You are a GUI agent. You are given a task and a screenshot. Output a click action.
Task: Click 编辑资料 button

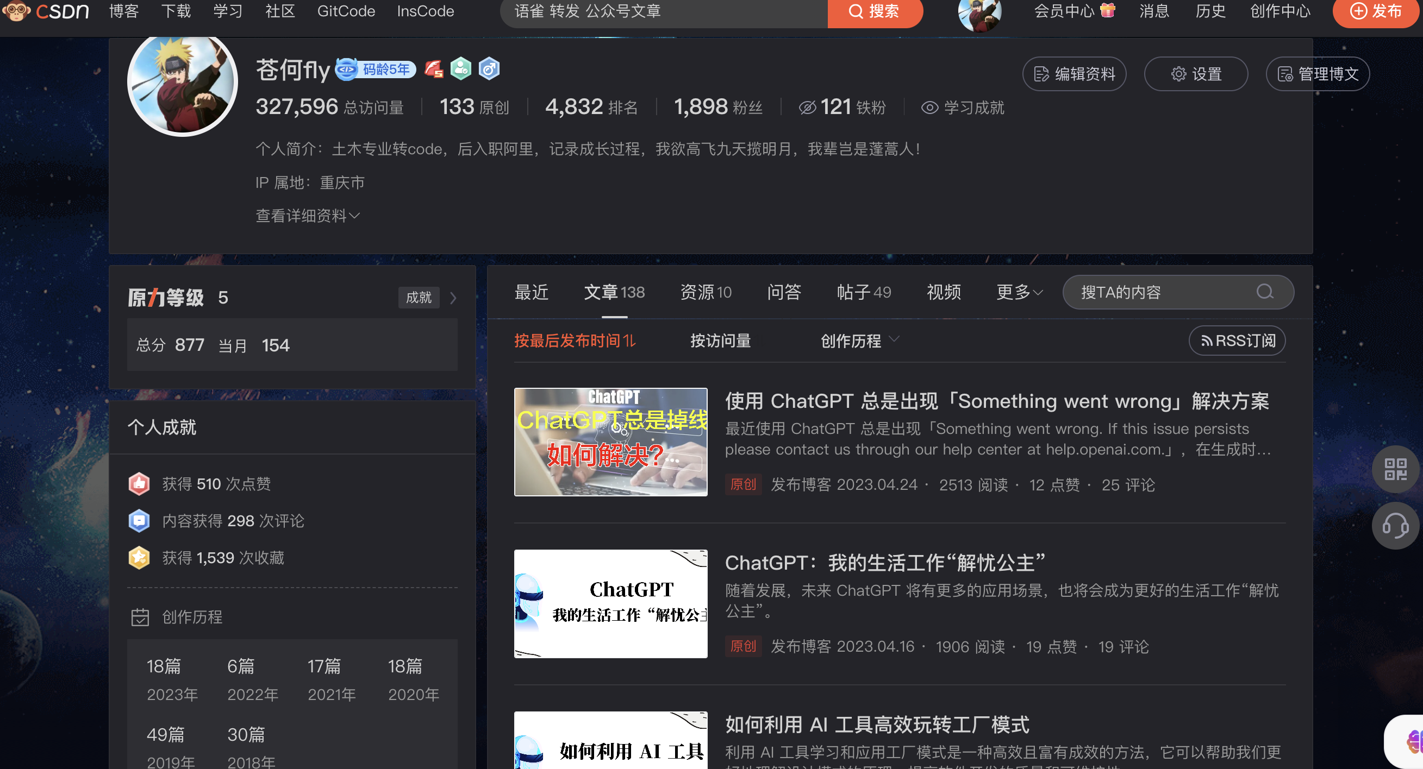coord(1074,74)
